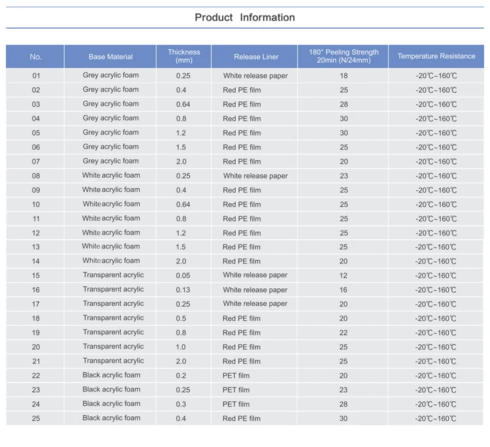Click row number 01 in the table
Viewport: 490px width, 447px height.
pyautogui.click(x=36, y=76)
